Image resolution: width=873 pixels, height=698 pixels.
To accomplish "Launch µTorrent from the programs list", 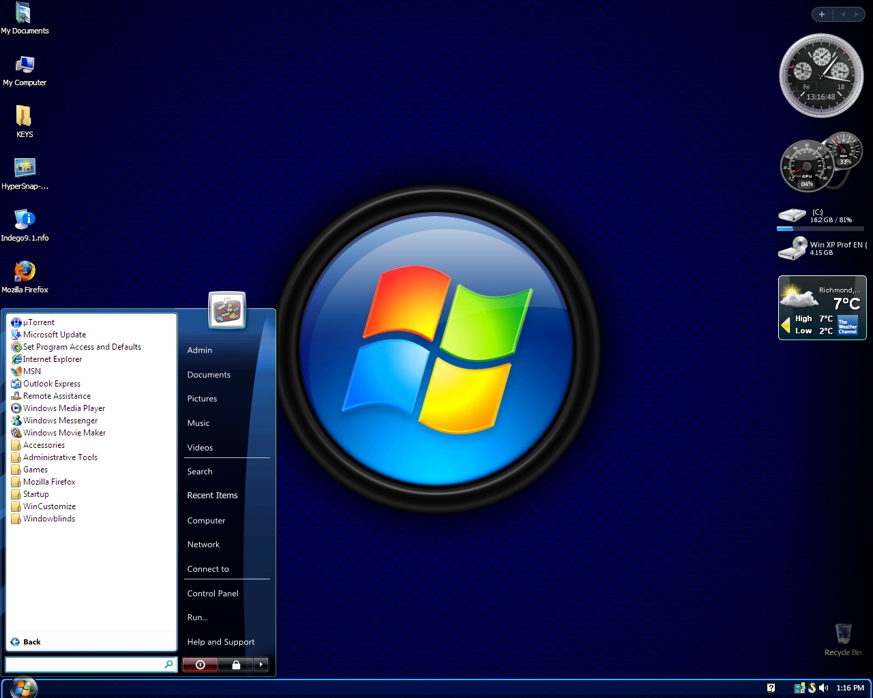I will (33, 322).
